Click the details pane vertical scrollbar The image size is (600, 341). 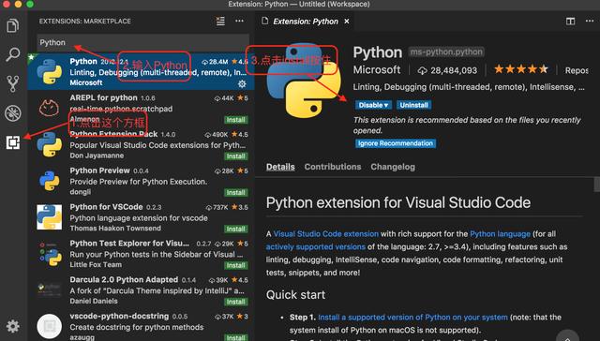[596, 185]
